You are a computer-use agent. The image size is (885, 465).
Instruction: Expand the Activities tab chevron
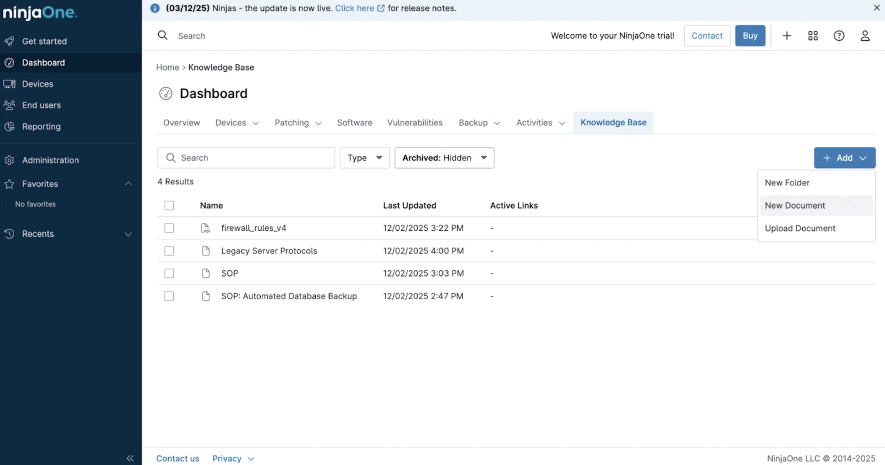pos(562,123)
